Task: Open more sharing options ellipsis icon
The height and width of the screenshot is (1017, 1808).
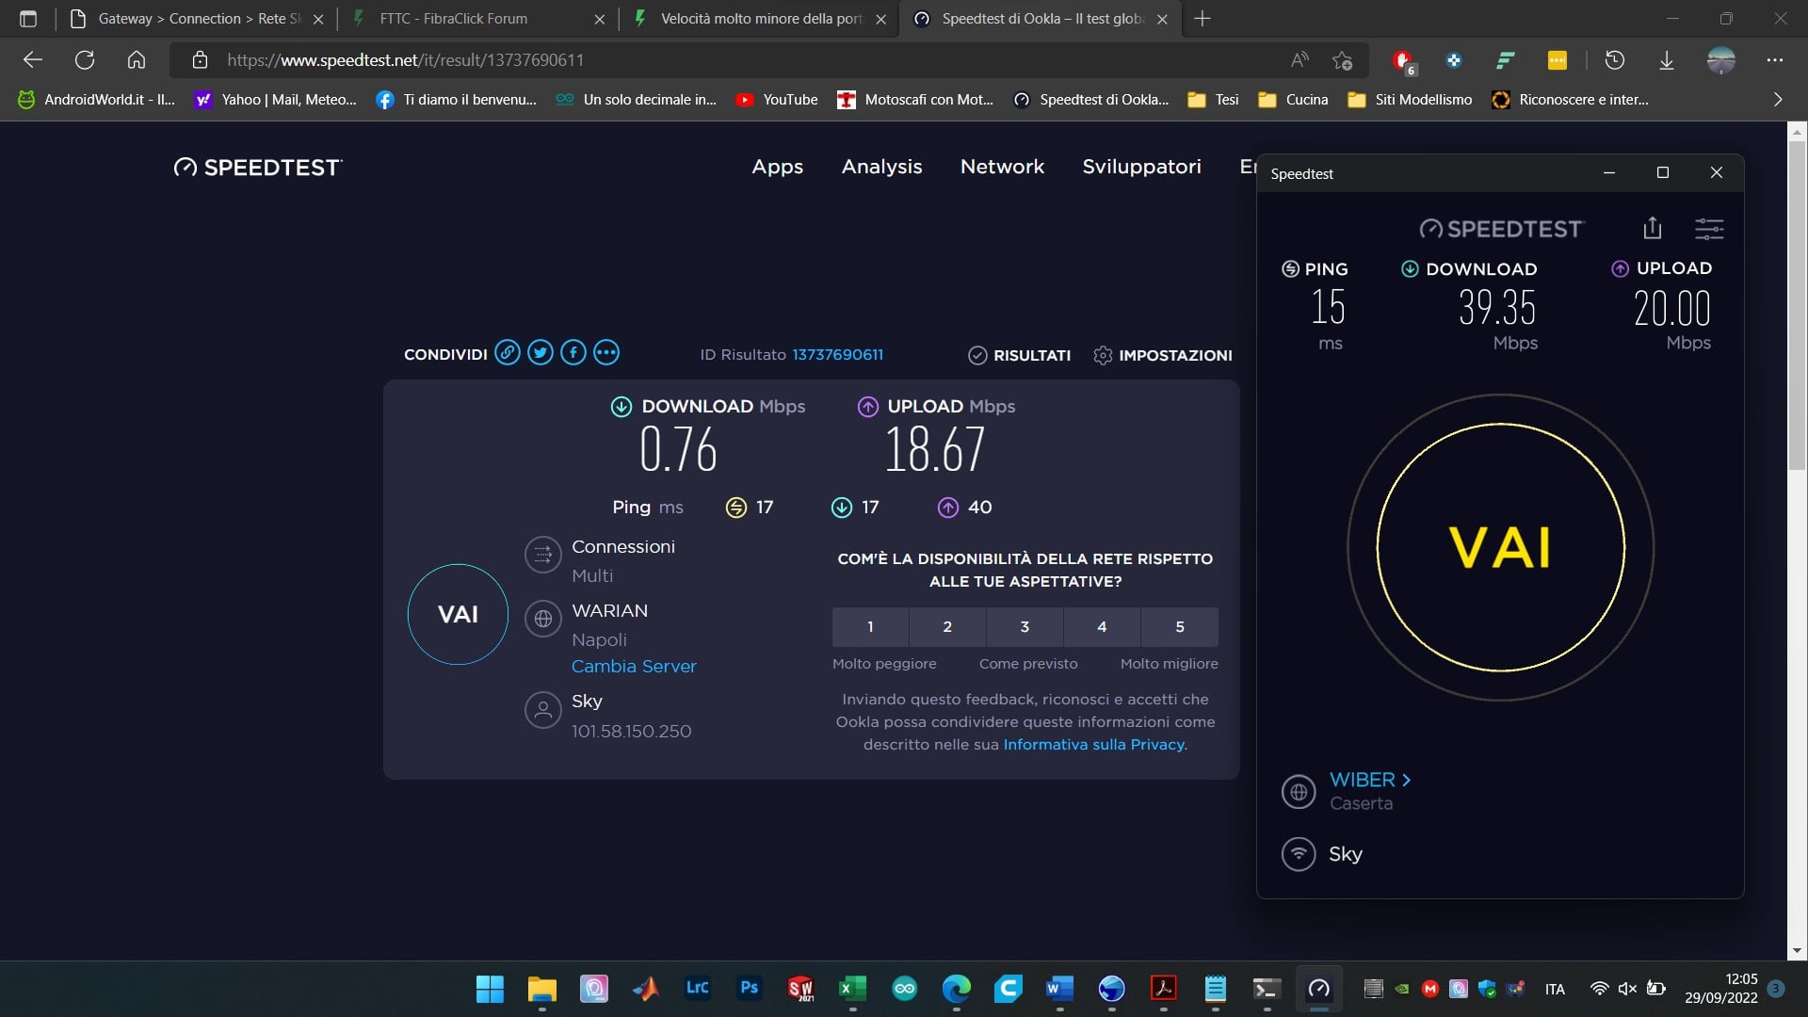Action: point(606,353)
